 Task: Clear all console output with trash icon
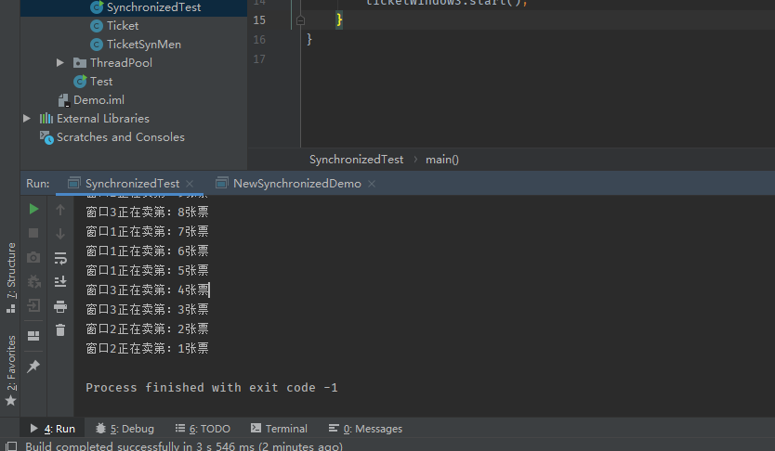pos(60,329)
